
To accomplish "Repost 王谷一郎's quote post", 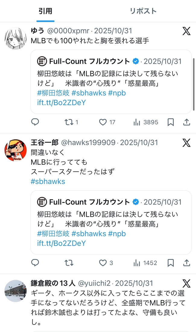I will click(x=69, y=263).
